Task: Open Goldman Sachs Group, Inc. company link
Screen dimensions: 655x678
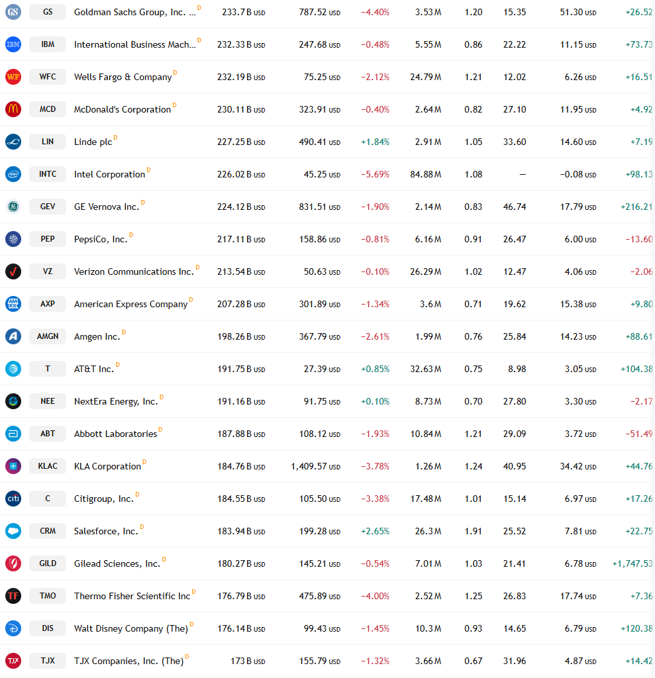Action: pyautogui.click(x=134, y=12)
